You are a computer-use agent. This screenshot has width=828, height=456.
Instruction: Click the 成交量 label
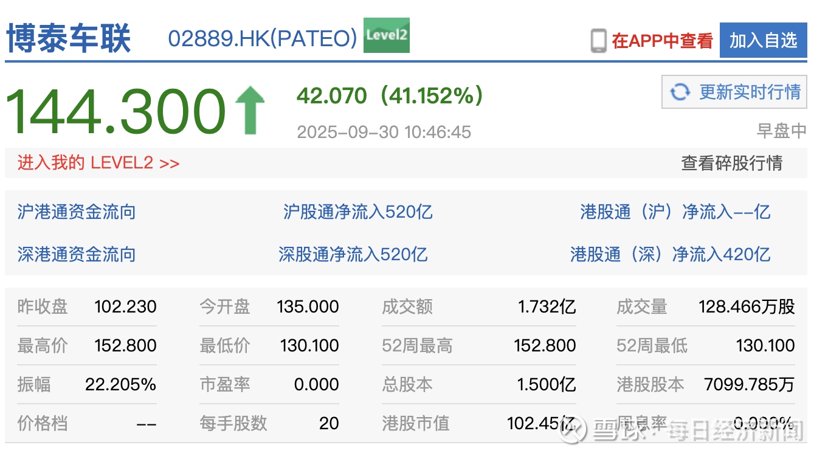pos(642,306)
